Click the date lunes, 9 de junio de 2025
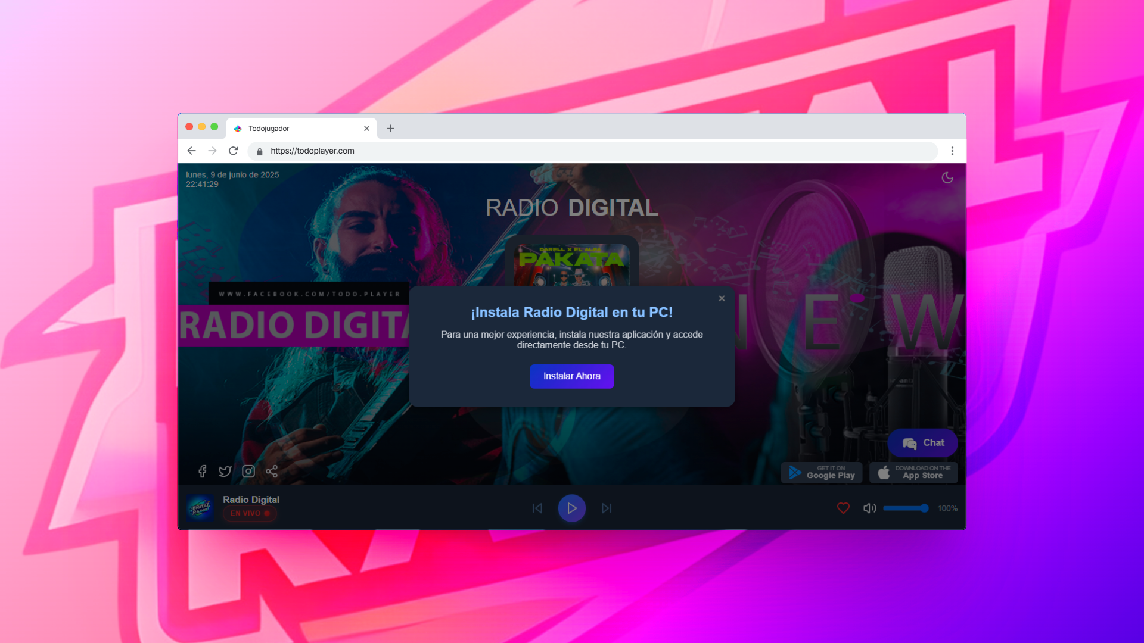The height and width of the screenshot is (643, 1144). pyautogui.click(x=232, y=175)
